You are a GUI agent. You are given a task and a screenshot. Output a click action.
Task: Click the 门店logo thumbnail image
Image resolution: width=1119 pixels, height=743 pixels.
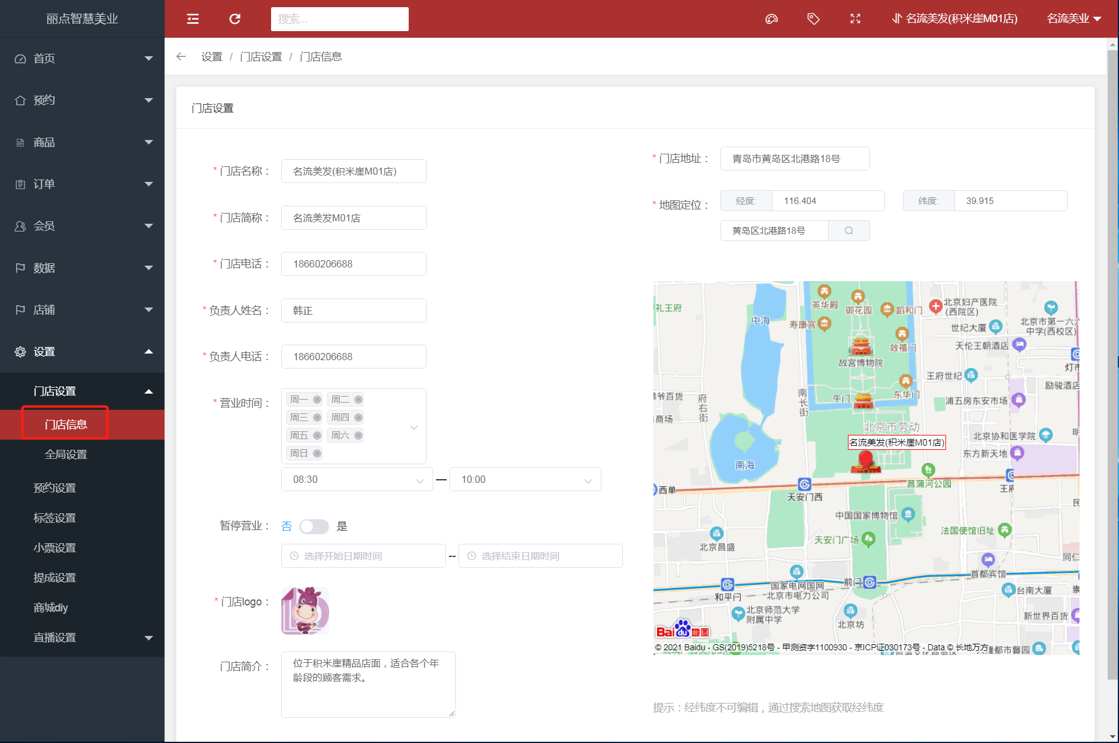305,611
